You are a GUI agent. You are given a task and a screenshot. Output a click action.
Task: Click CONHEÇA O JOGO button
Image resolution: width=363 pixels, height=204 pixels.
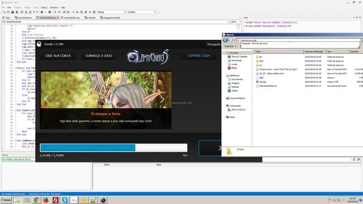pos(99,56)
